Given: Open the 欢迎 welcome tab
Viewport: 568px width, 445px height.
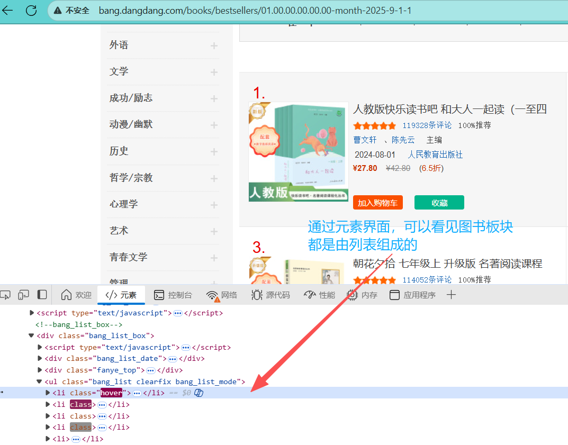Looking at the screenshot, I should [76, 295].
